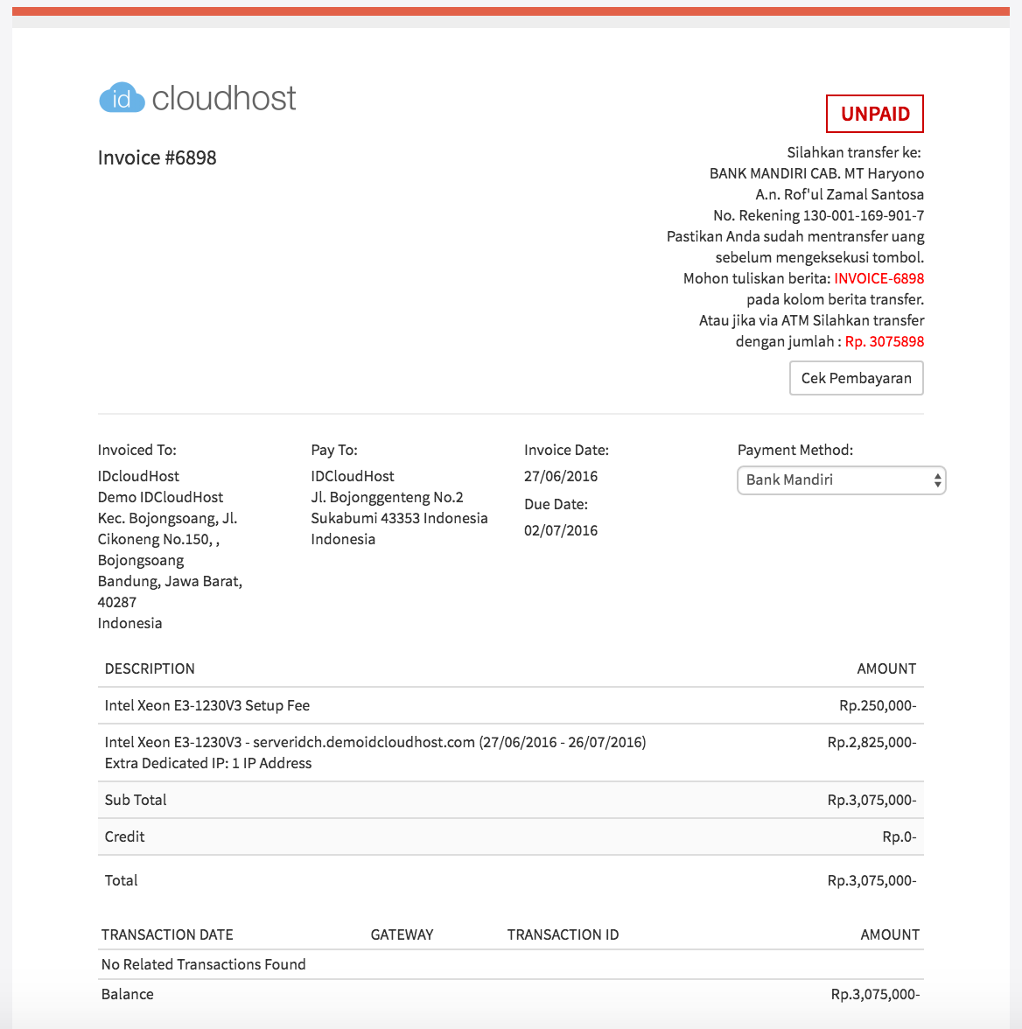Click the No Related Transactions Found message
Screen dimensions: 1022x1029
coord(203,964)
